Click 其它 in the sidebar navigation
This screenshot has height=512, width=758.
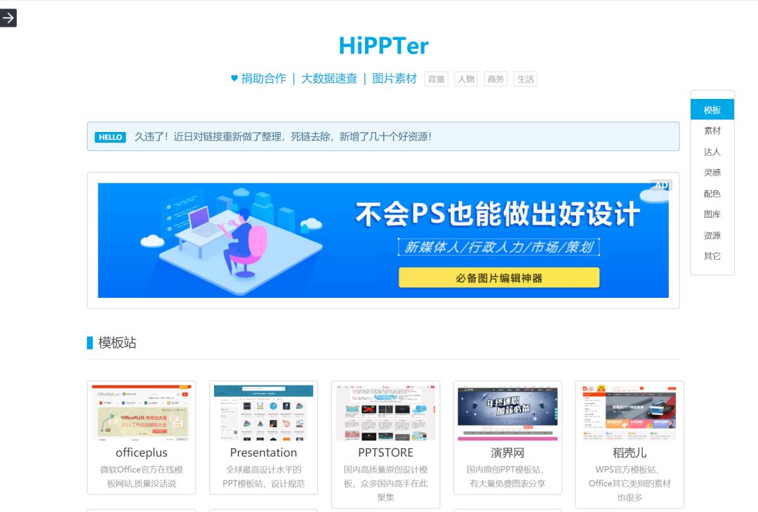pos(711,256)
